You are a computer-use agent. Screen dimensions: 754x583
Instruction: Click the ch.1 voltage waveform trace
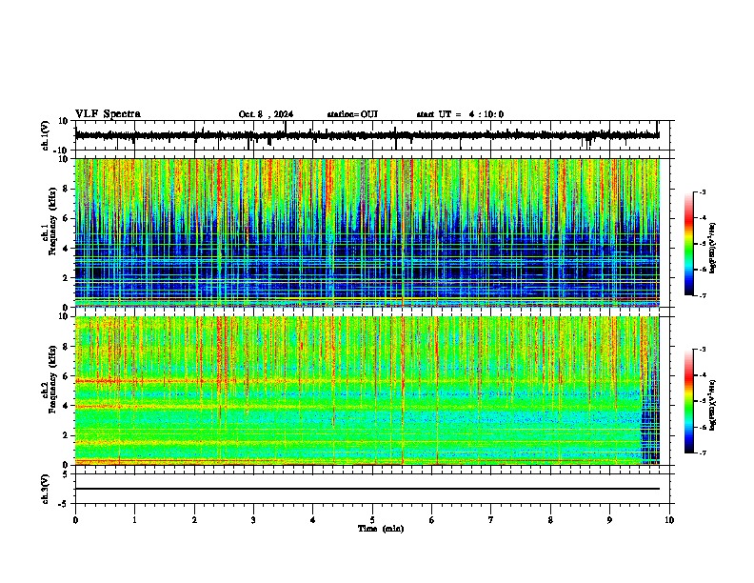coord(367,135)
